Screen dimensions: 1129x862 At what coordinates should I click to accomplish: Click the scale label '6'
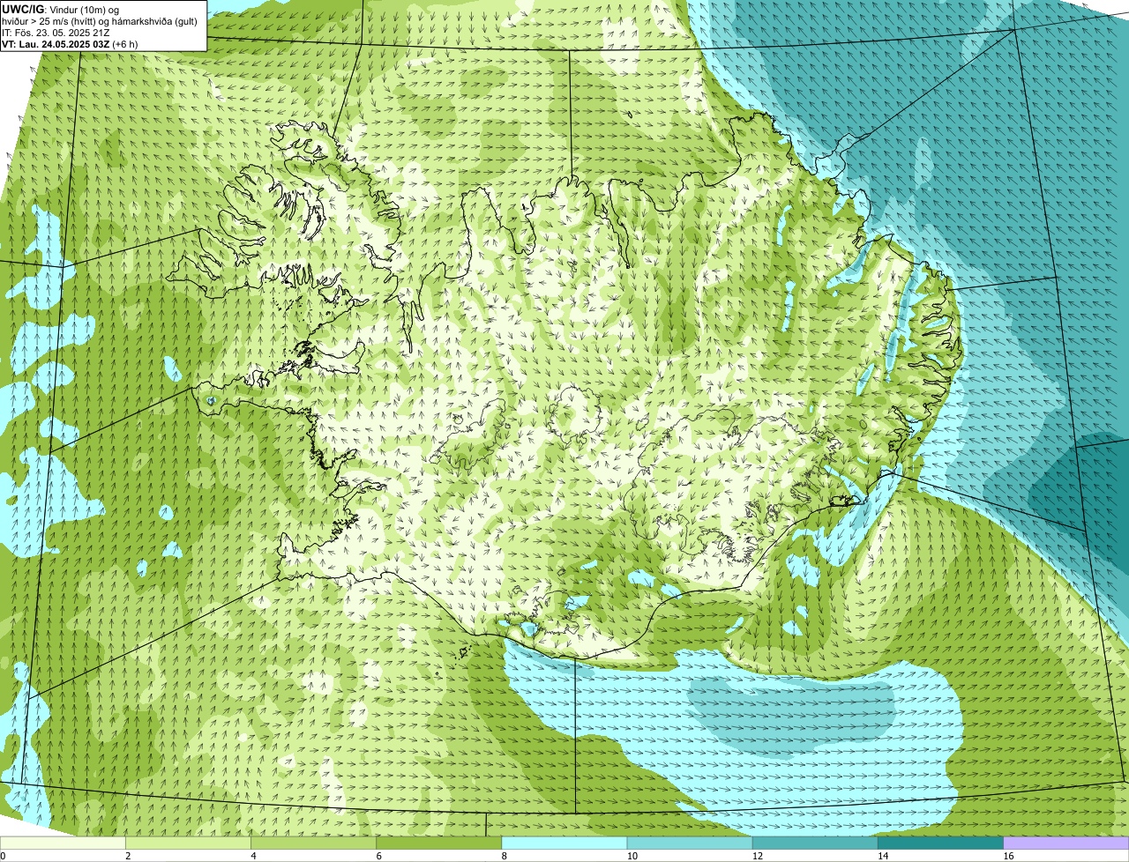coord(378,856)
